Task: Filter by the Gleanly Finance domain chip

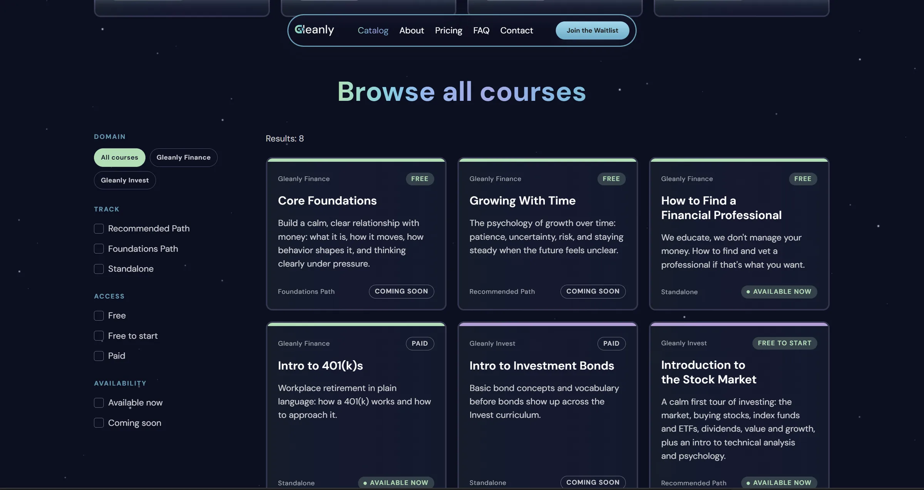Action: [183, 157]
